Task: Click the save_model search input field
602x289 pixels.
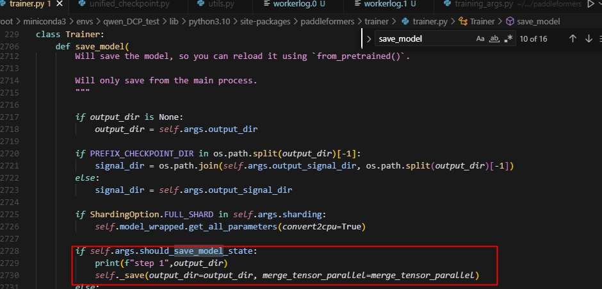Action: (423, 39)
